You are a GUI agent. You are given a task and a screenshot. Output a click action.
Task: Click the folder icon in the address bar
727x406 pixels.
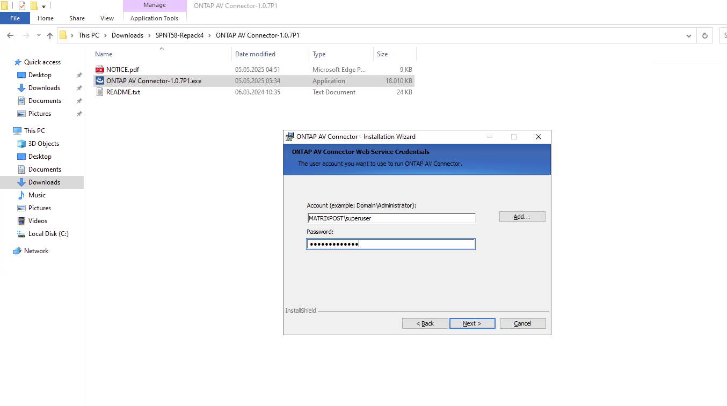pyautogui.click(x=63, y=35)
